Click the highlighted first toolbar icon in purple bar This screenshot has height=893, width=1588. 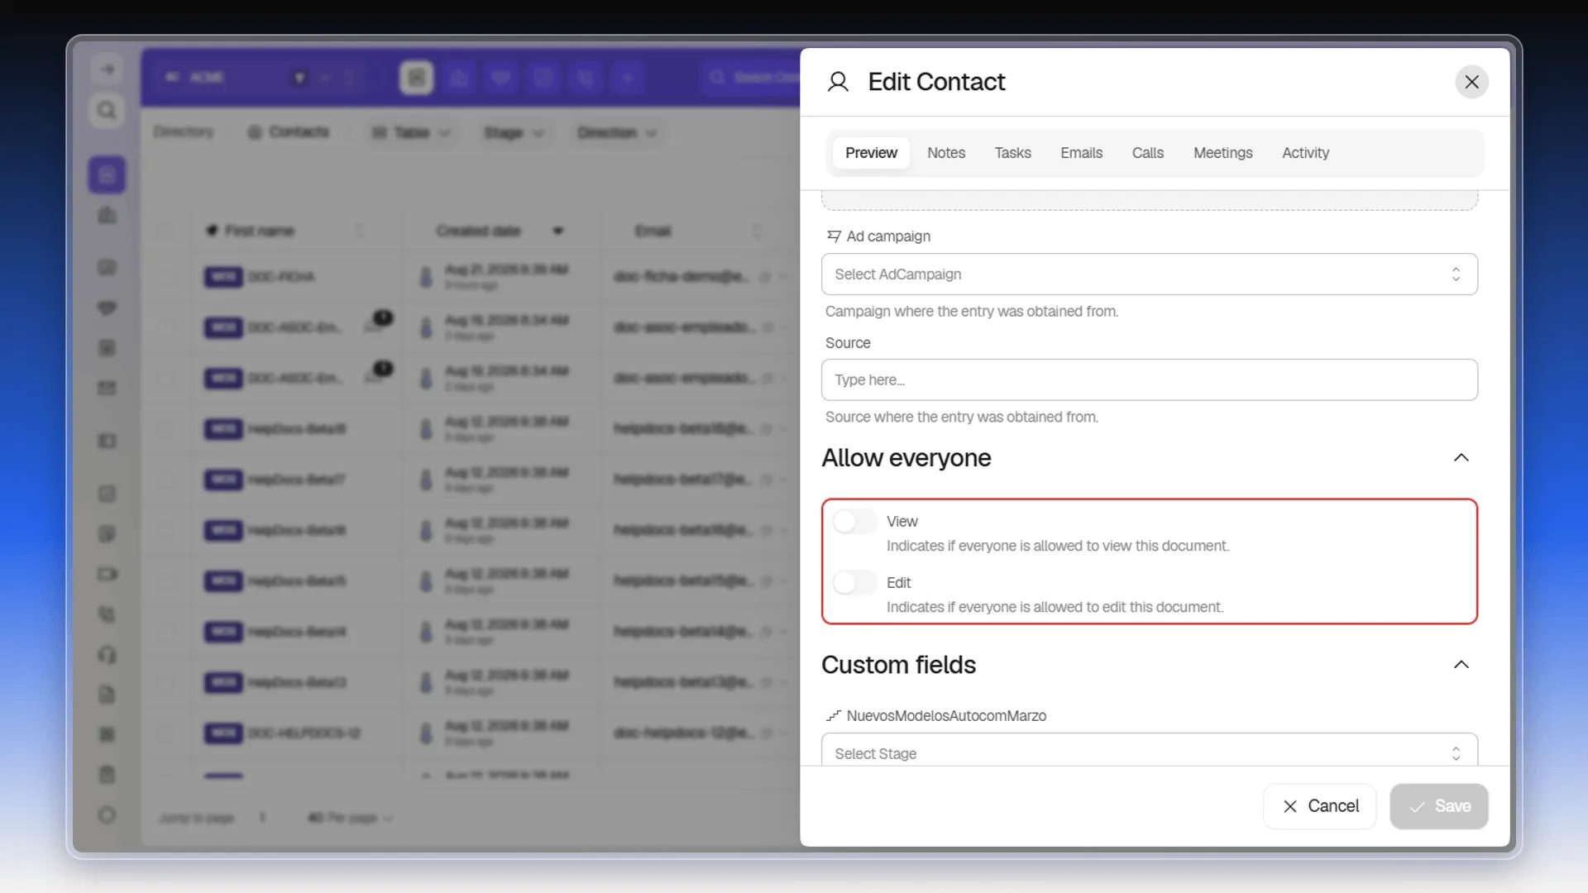[416, 78]
